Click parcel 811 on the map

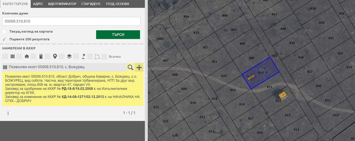tap(269, 87)
